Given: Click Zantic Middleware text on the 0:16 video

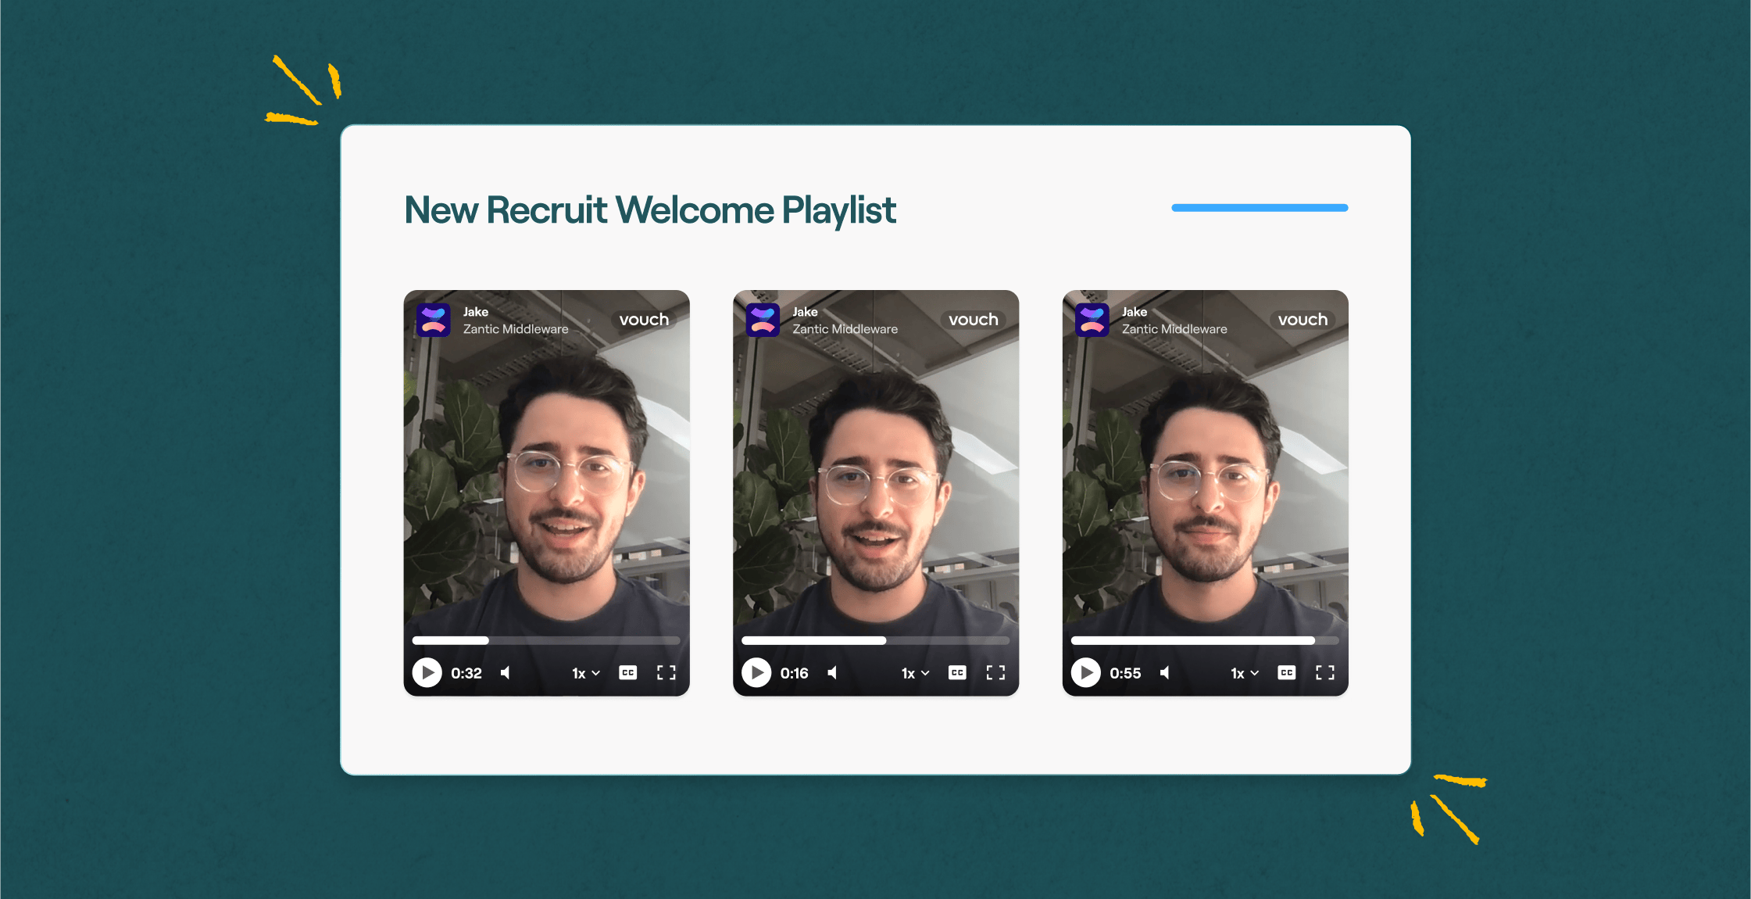Looking at the screenshot, I should coord(845,329).
